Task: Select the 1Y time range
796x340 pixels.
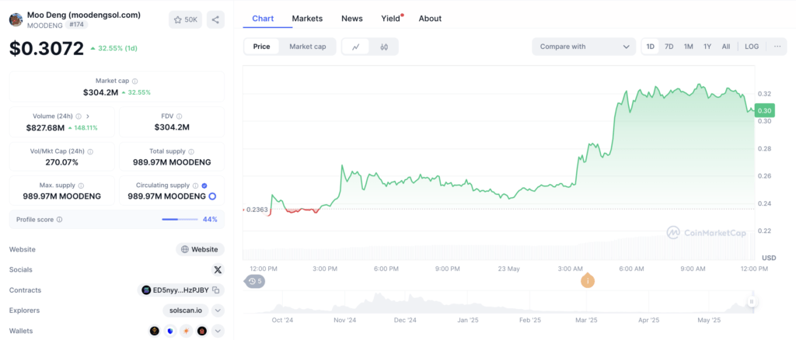Action: [707, 47]
